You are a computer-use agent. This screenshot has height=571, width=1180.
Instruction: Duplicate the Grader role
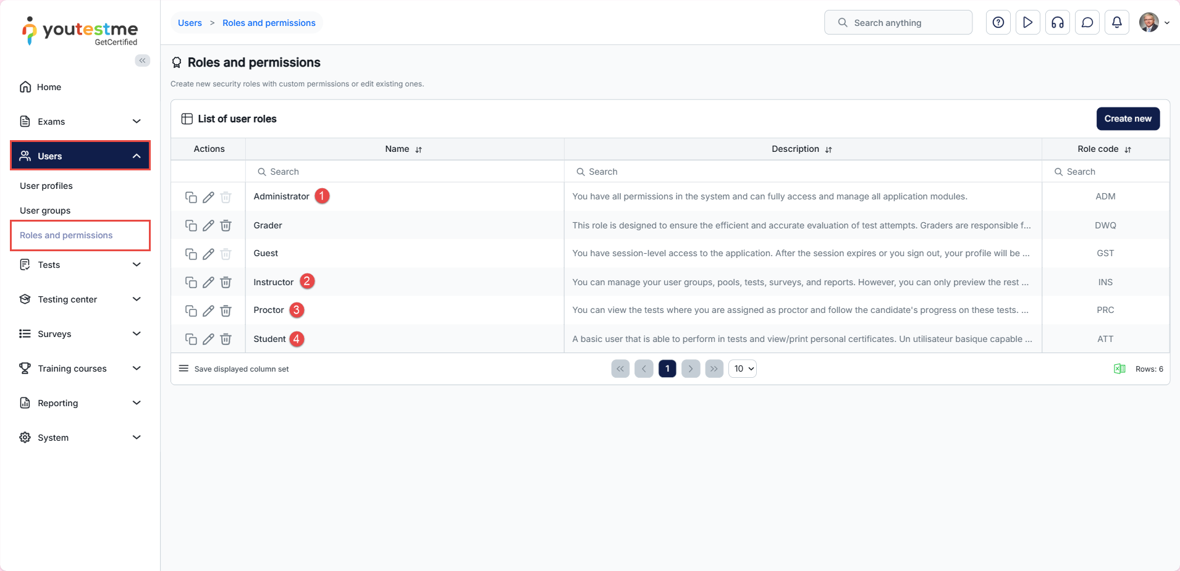(x=191, y=225)
